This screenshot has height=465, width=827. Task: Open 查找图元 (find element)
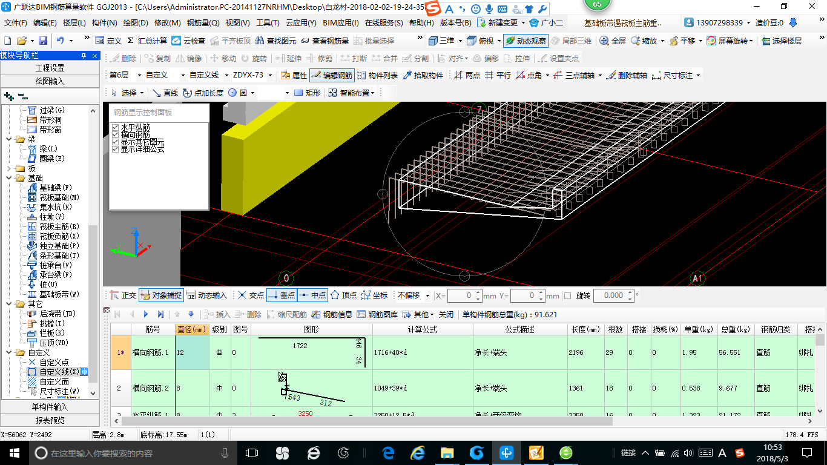click(275, 41)
